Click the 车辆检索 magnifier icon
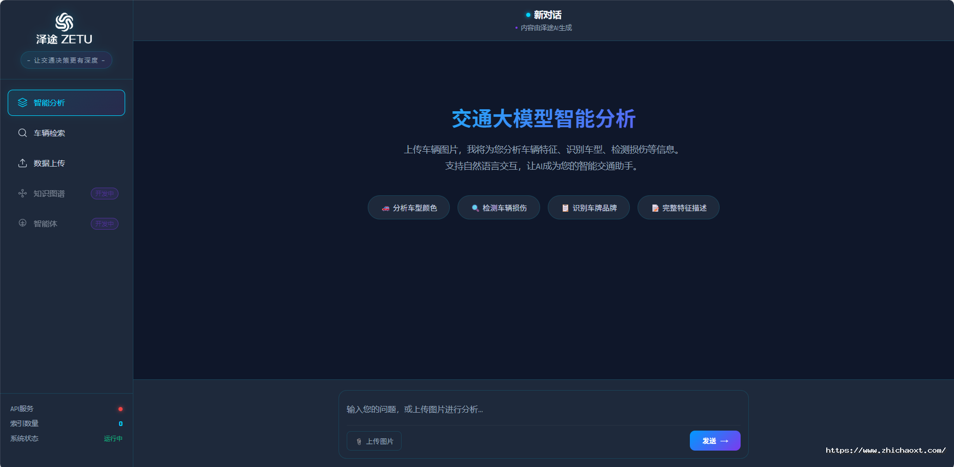 (22, 133)
